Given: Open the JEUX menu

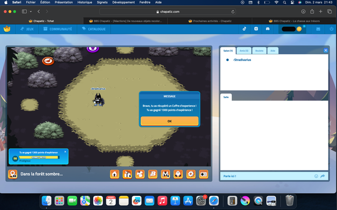Looking at the screenshot, I should pos(27,29).
